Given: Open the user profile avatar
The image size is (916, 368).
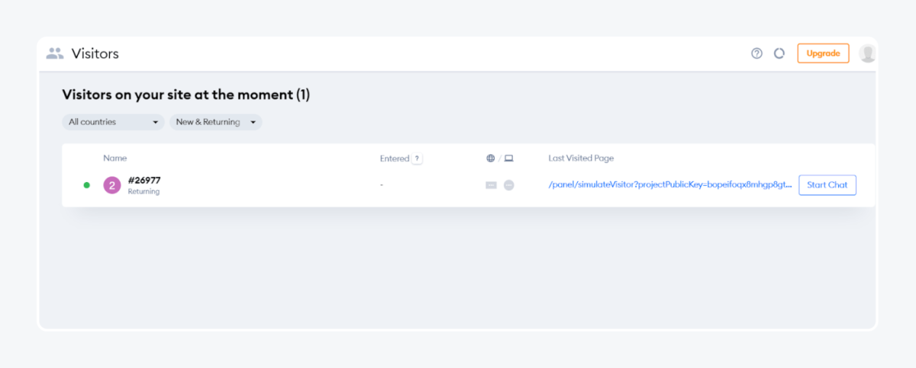Looking at the screenshot, I should coord(866,53).
